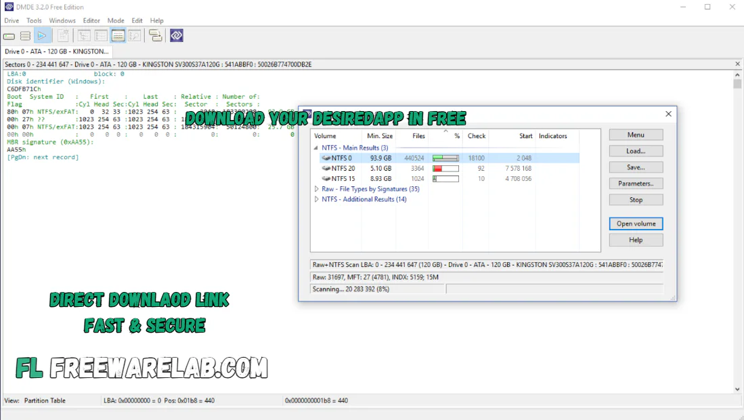The image size is (744, 420).
Task: Click the blue play scan icon
Action: pyautogui.click(x=43, y=35)
